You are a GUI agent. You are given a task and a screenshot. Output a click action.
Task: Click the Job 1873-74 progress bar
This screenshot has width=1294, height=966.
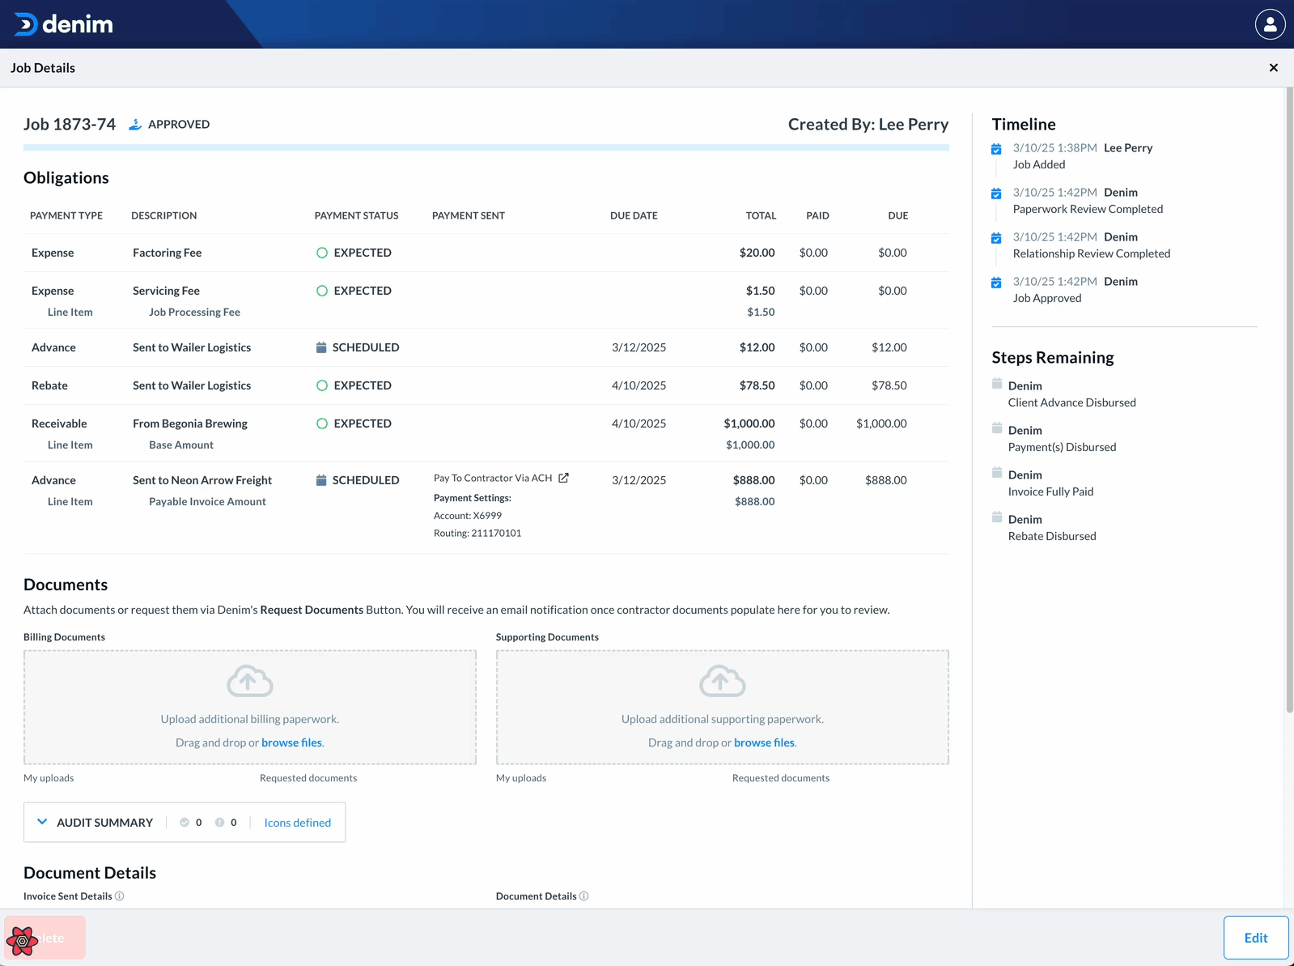486,147
